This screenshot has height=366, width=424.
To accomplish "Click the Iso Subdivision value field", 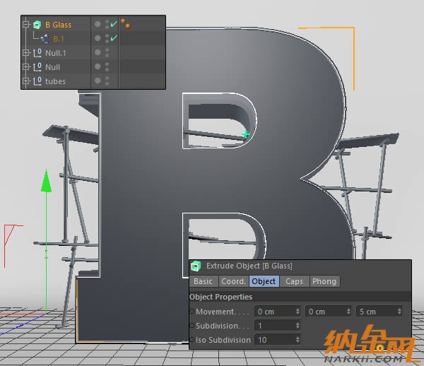I will (278, 340).
